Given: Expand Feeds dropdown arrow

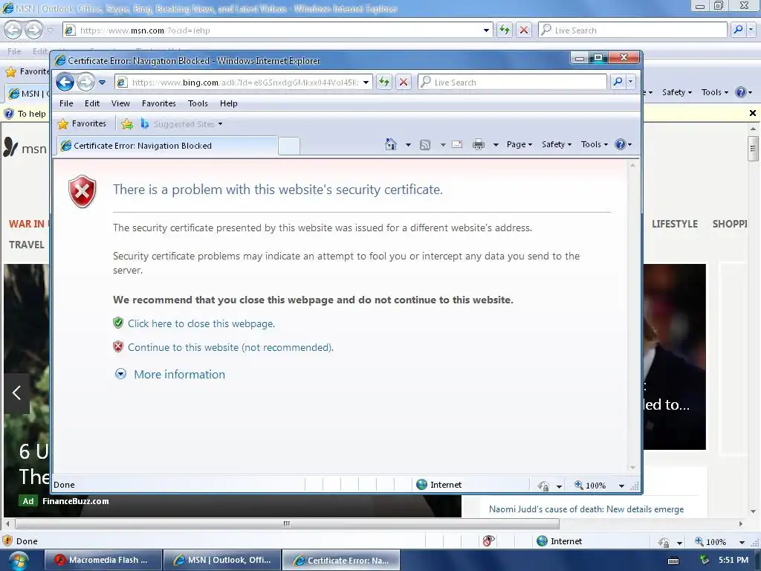Looking at the screenshot, I should [x=443, y=145].
